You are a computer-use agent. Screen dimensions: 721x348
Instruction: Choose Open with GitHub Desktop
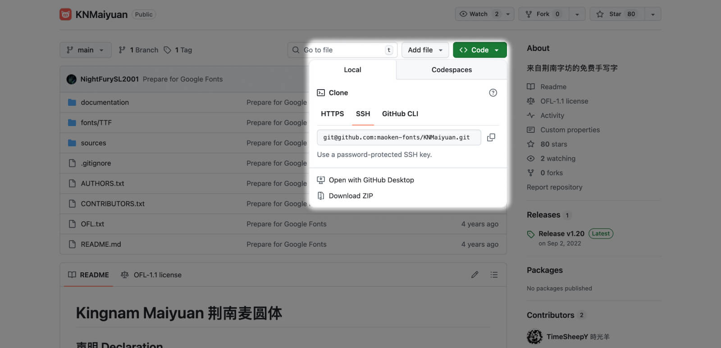pyautogui.click(x=365, y=180)
